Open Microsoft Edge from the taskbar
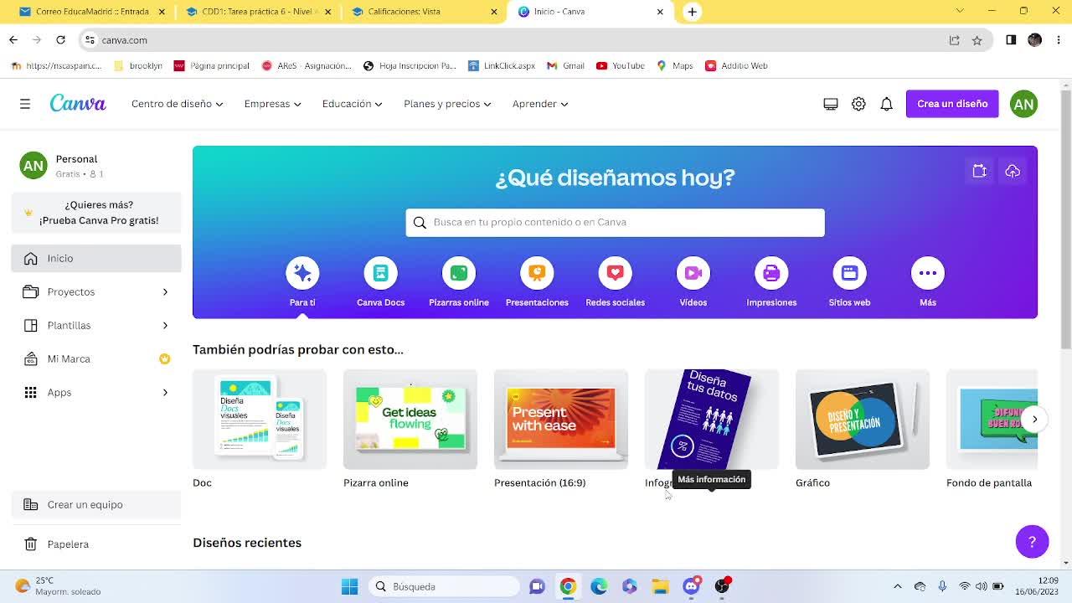Image resolution: width=1072 pixels, height=603 pixels. pyautogui.click(x=599, y=586)
